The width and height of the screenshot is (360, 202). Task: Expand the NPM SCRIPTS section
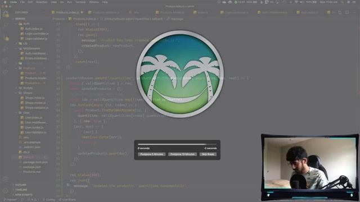[x=24, y=195]
